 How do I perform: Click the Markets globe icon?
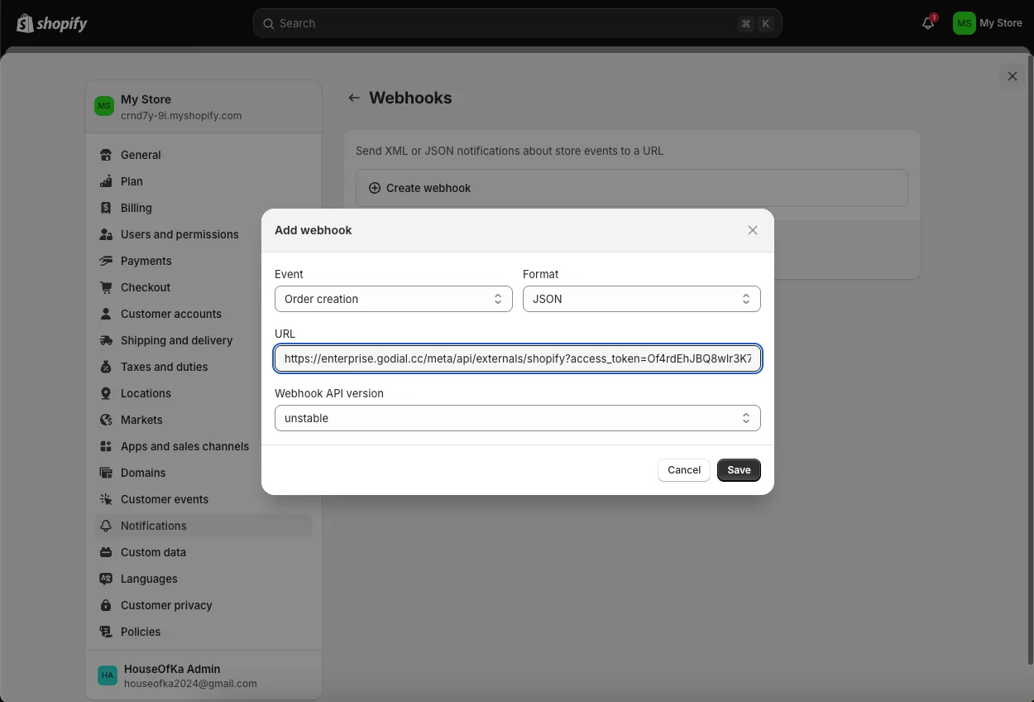106,420
